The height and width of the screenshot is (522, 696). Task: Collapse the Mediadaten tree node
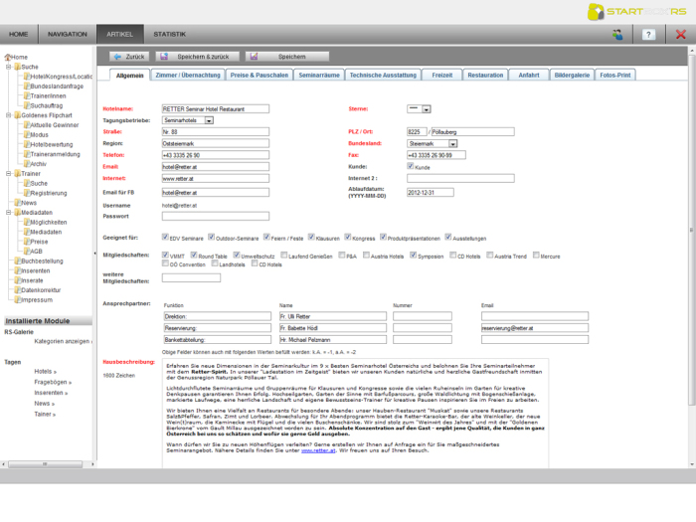(8, 213)
